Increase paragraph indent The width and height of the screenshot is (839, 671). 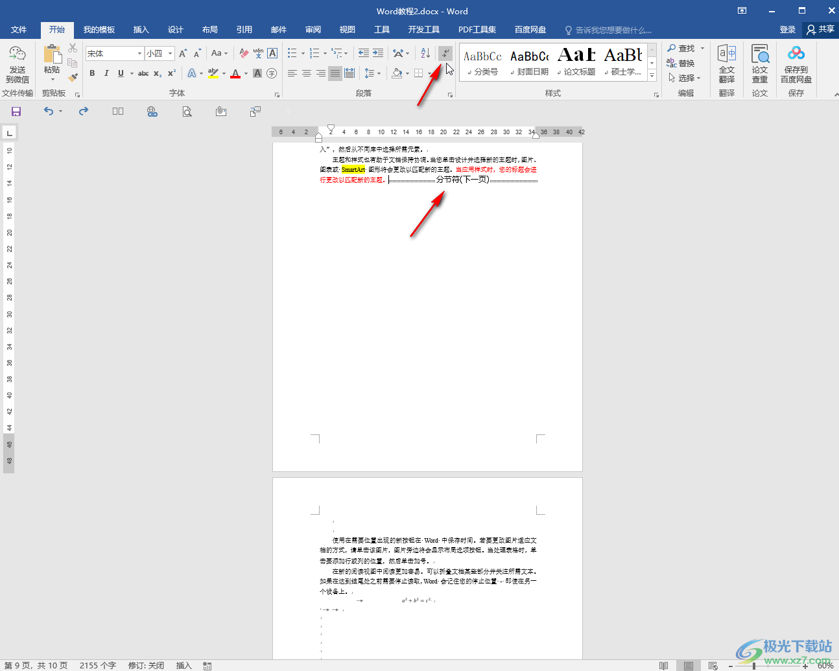pos(378,53)
